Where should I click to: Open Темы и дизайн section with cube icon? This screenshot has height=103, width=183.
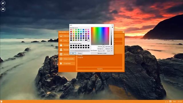67,59
